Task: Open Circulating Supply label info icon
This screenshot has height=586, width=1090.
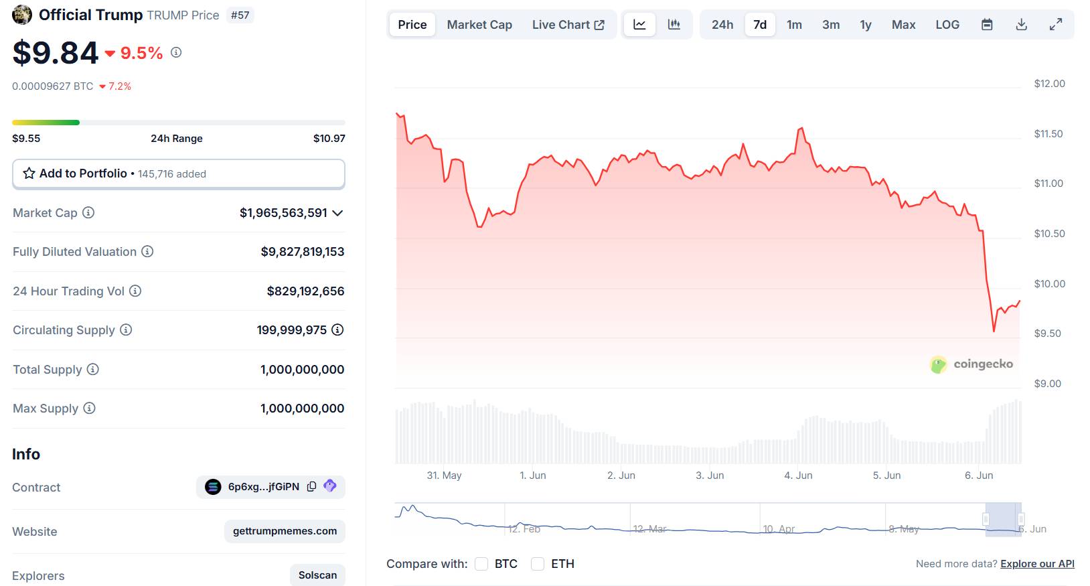Action: tap(126, 329)
